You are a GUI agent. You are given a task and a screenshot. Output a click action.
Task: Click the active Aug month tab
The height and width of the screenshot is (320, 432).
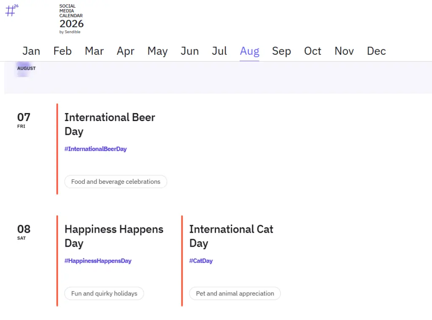(x=250, y=51)
